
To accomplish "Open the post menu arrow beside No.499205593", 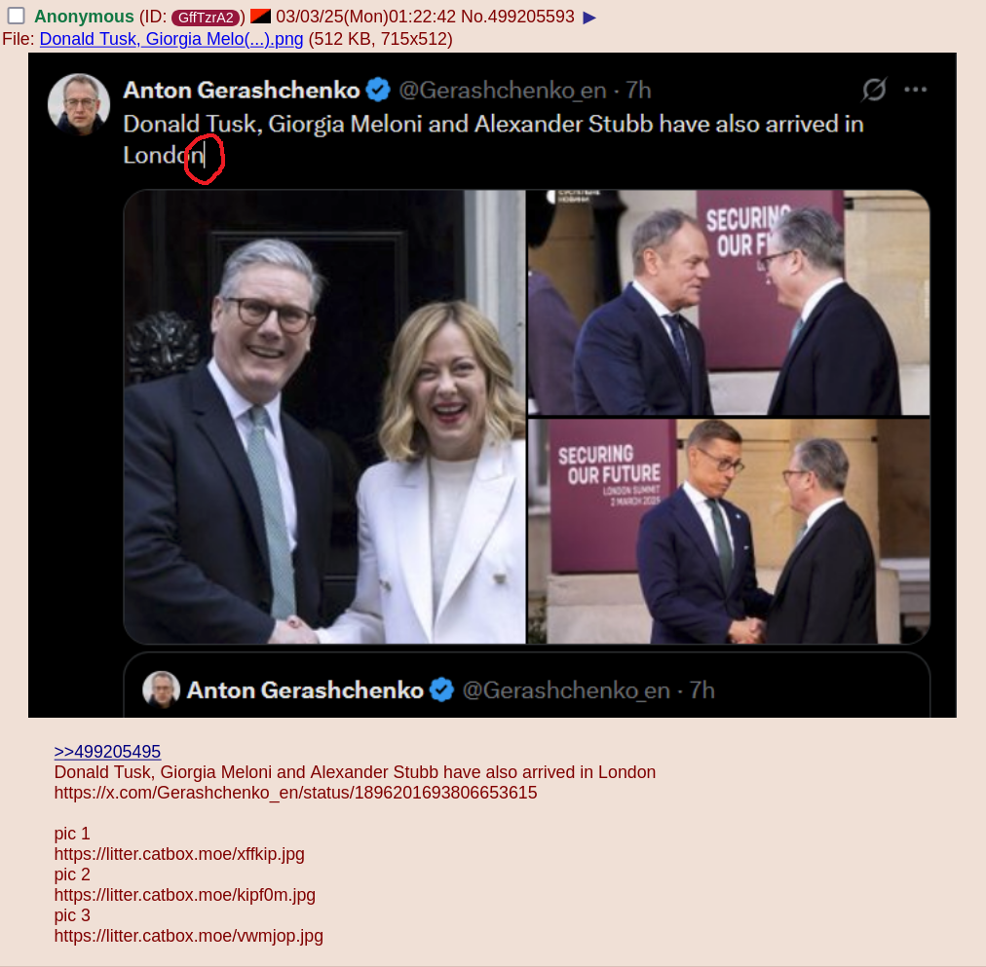I will pyautogui.click(x=589, y=18).
